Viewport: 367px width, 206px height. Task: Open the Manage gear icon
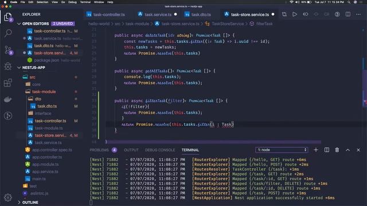click(8, 197)
